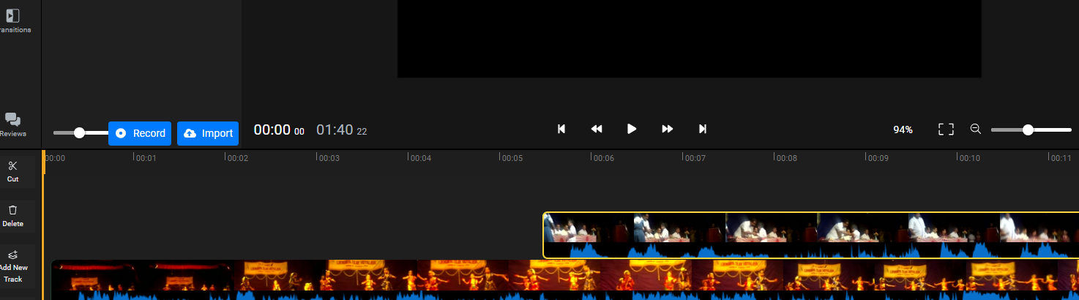Rewind the video playback
Viewport: 1079px width, 300px height.
point(597,129)
